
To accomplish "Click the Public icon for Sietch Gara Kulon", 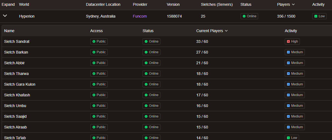I will [94, 84].
